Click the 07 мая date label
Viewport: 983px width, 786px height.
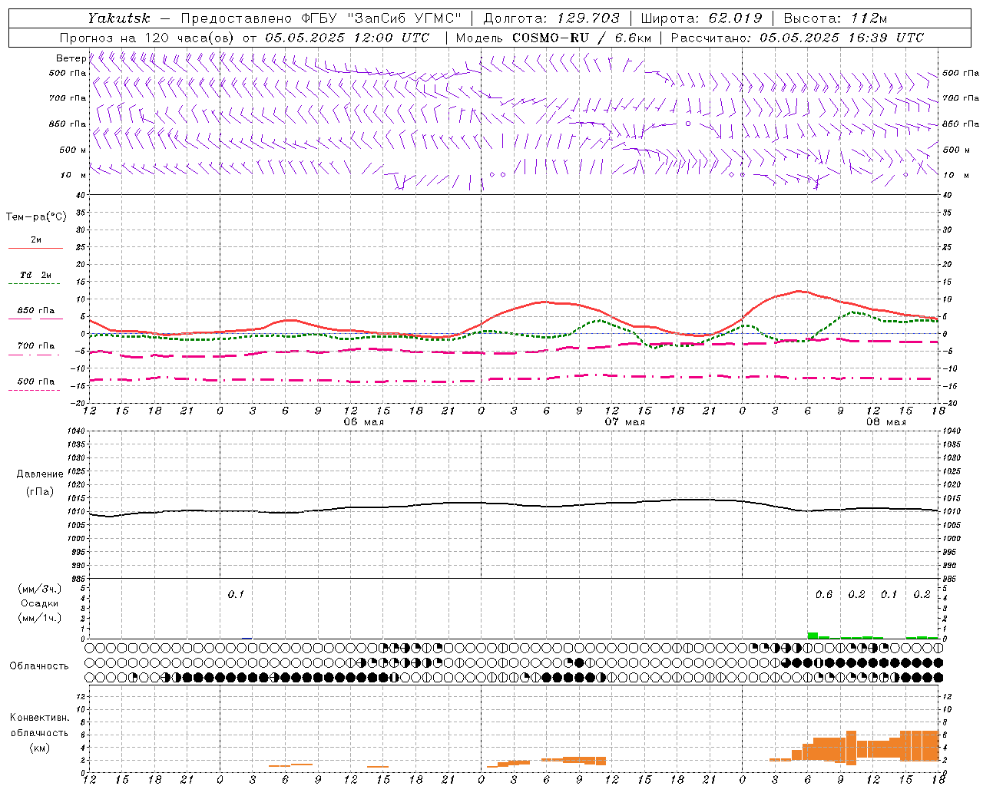coord(624,422)
